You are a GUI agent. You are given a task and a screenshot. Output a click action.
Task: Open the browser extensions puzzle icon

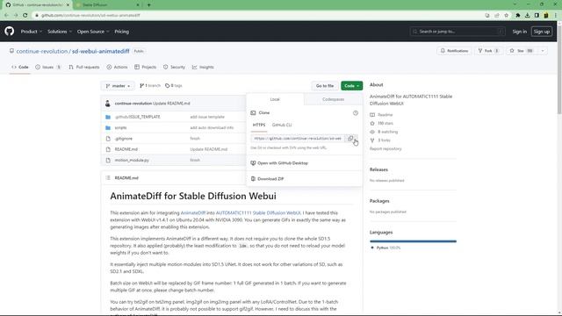[518, 16]
